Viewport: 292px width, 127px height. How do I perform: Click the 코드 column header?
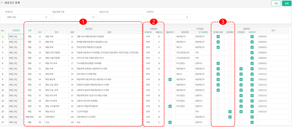40,32
